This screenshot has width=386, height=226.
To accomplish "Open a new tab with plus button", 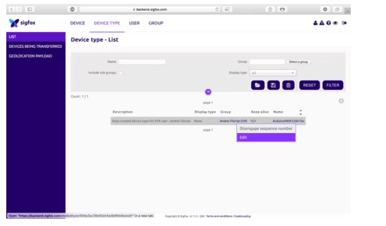I will tap(347, 11).
